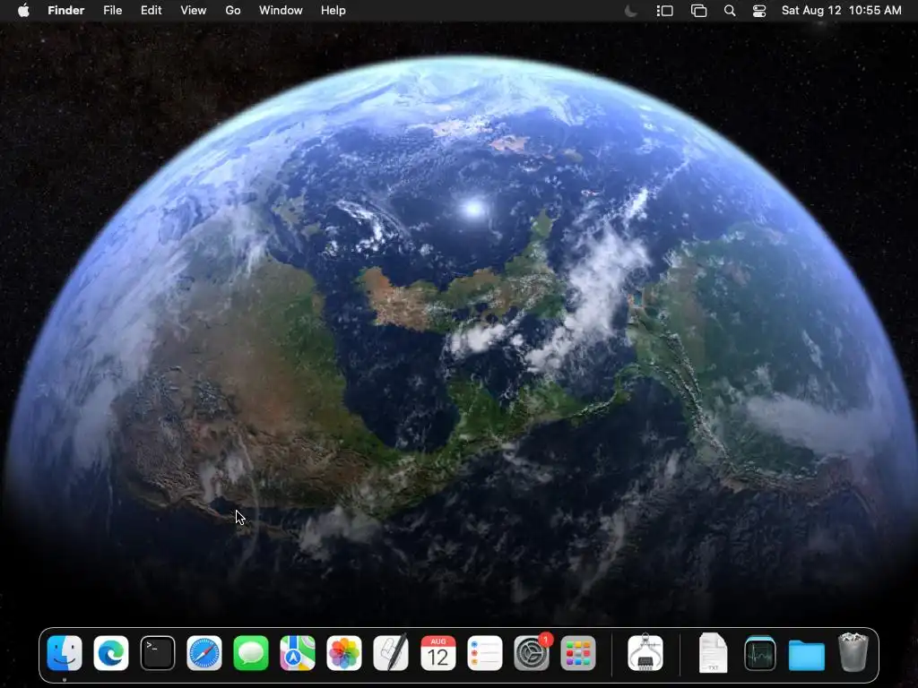Screen dimensions: 918x688
Task: Open Spotlight search magnifier
Action: tap(730, 11)
